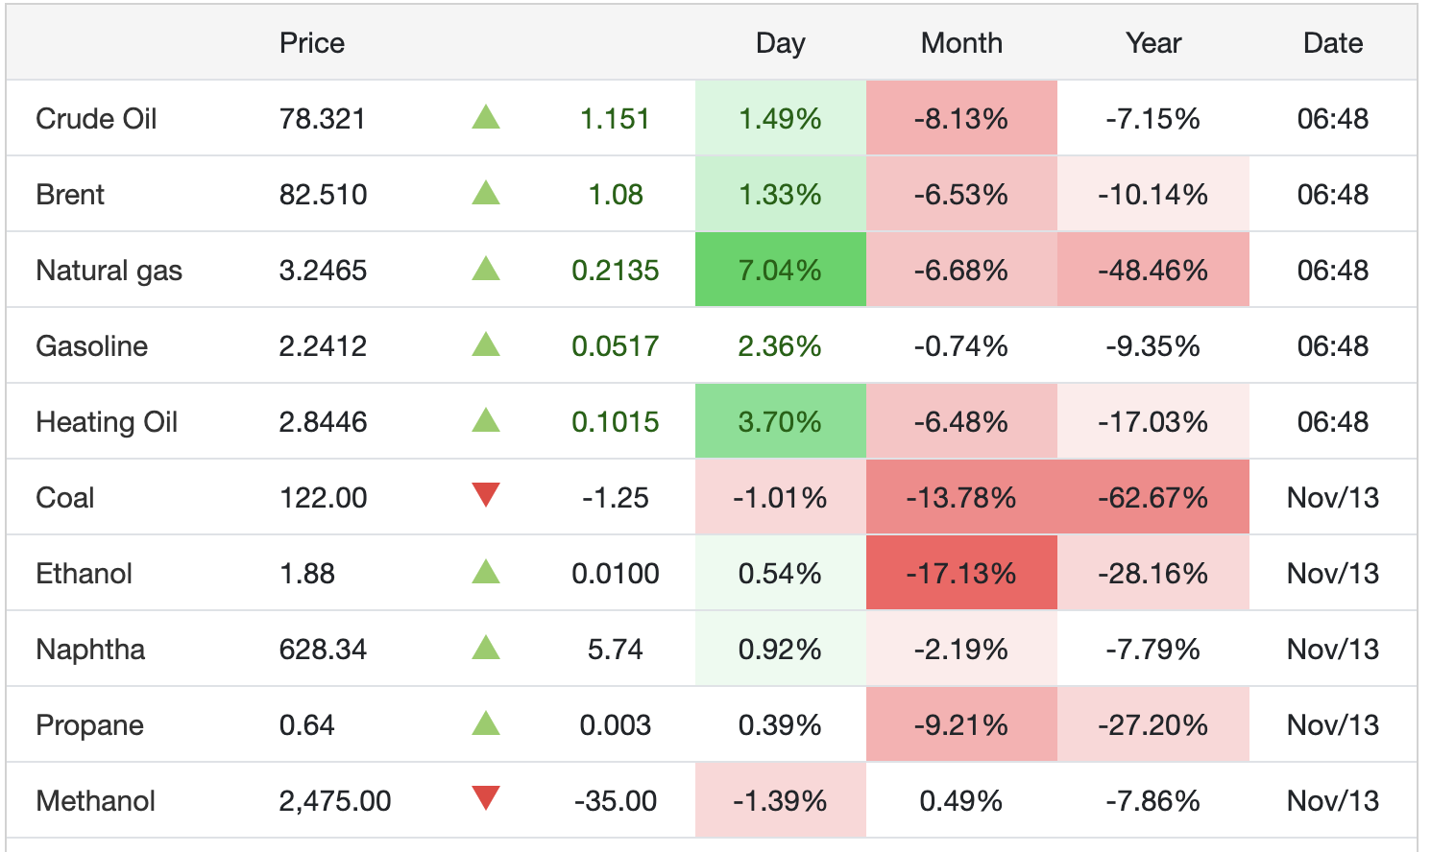Click the green up arrow in Naphtha row
The image size is (1431, 852).
tap(486, 648)
